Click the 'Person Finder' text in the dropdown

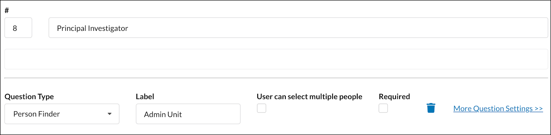pyautogui.click(x=37, y=114)
